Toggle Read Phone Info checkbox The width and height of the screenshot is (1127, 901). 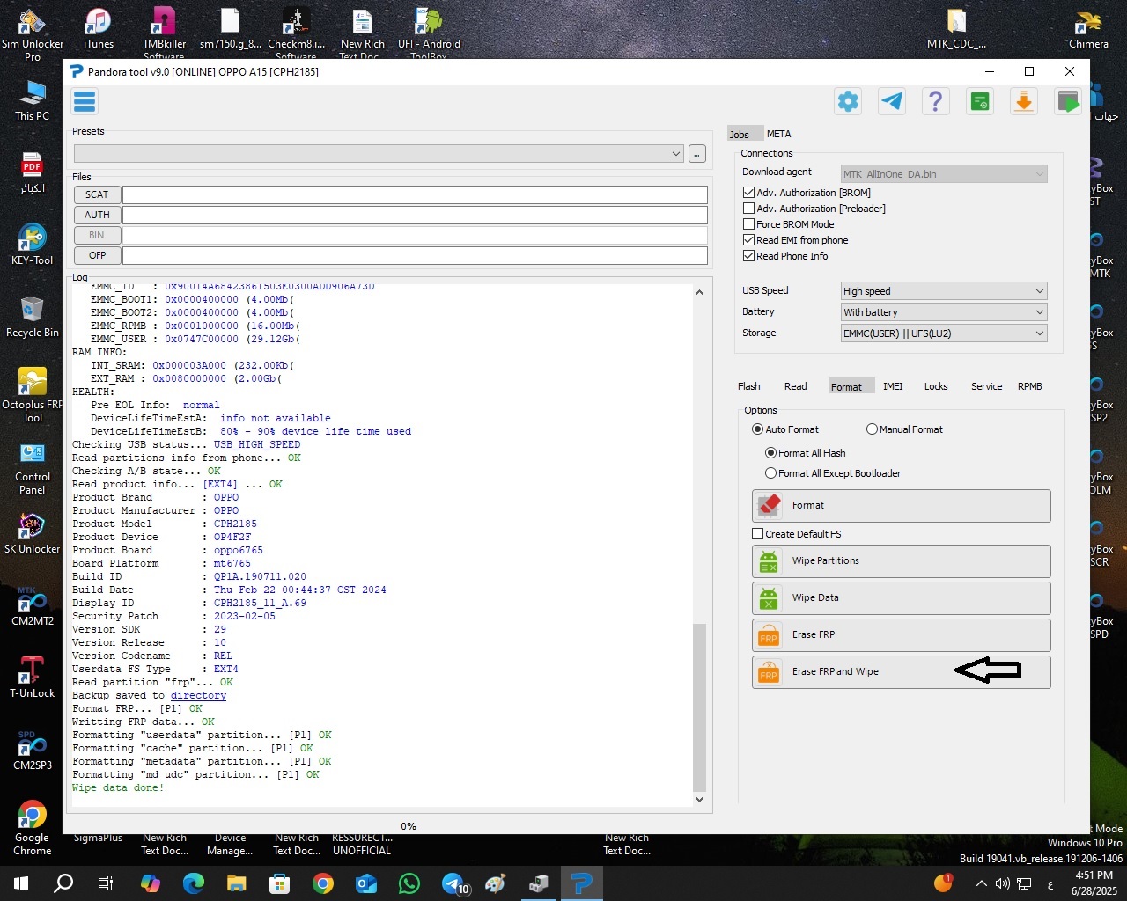[x=748, y=256]
